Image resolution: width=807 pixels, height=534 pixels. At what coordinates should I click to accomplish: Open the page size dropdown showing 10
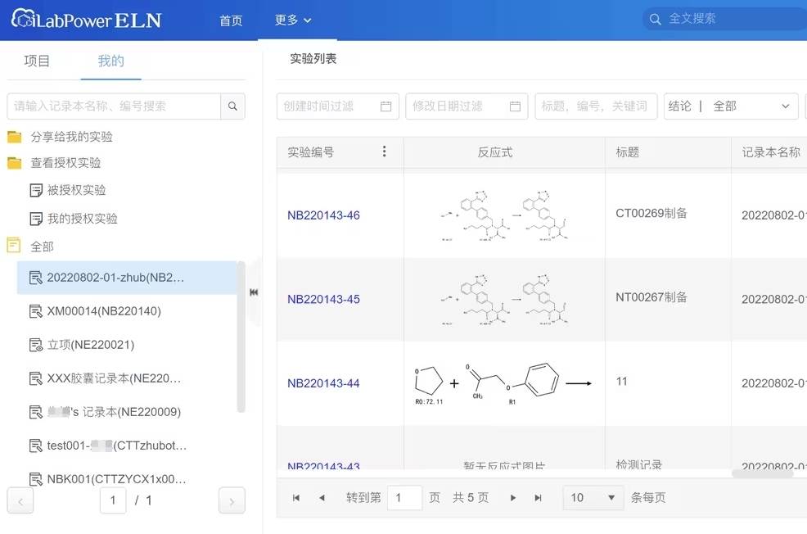(592, 497)
